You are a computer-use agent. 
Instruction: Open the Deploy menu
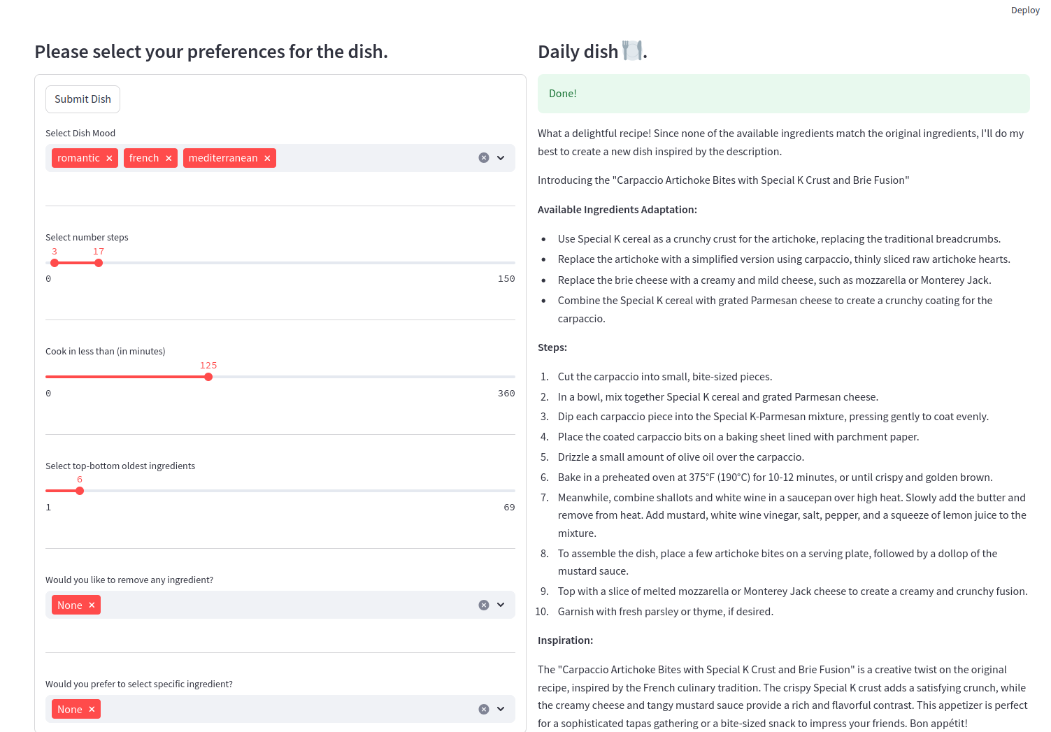click(x=1025, y=10)
